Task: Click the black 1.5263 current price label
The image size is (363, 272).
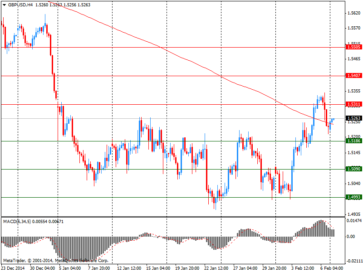Action: pos(354,118)
